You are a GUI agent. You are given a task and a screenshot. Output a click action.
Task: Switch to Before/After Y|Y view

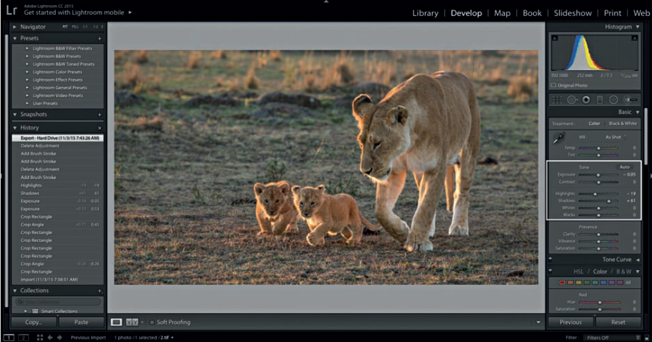(132, 322)
